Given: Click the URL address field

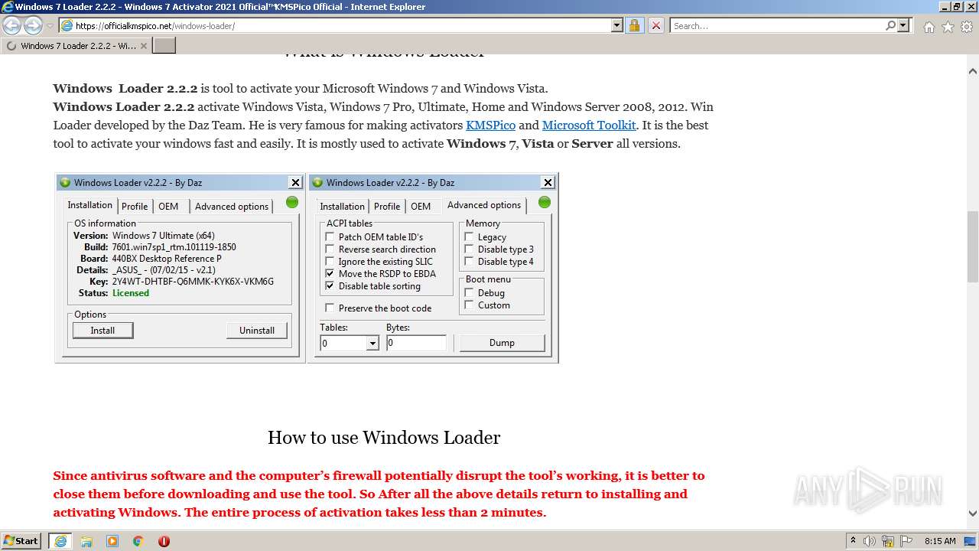Looking at the screenshot, I should [x=340, y=25].
